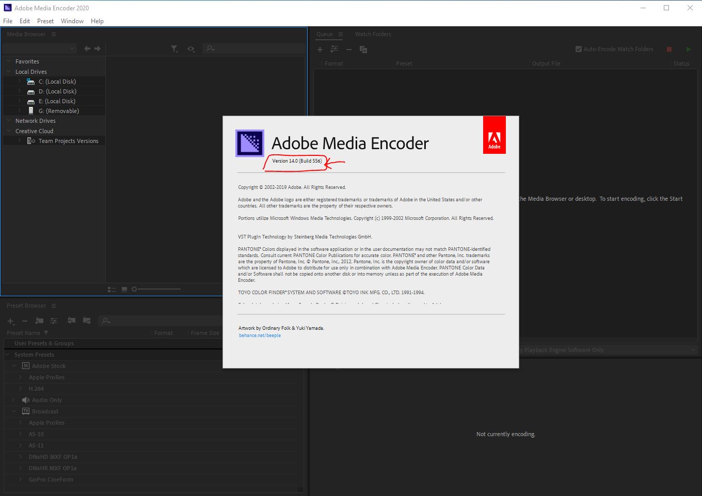The height and width of the screenshot is (496, 702).
Task: Delete preset with the minus icon
Action: tap(24, 321)
